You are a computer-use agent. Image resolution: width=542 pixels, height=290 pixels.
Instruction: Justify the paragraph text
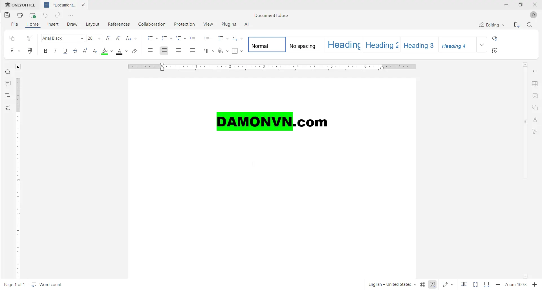click(193, 51)
